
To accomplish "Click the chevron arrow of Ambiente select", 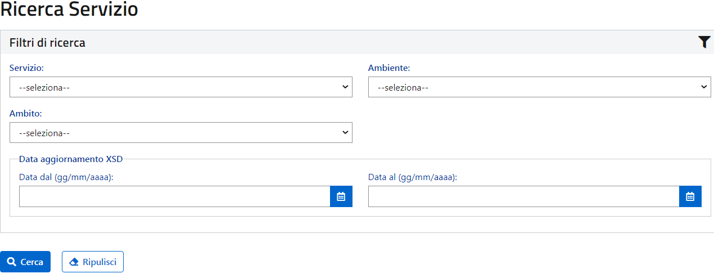I will pyautogui.click(x=704, y=87).
